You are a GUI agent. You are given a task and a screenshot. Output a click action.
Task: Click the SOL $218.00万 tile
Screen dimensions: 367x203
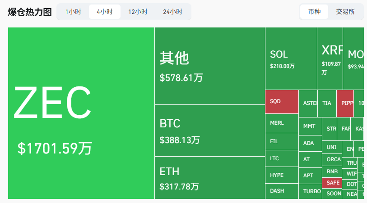[291, 59]
